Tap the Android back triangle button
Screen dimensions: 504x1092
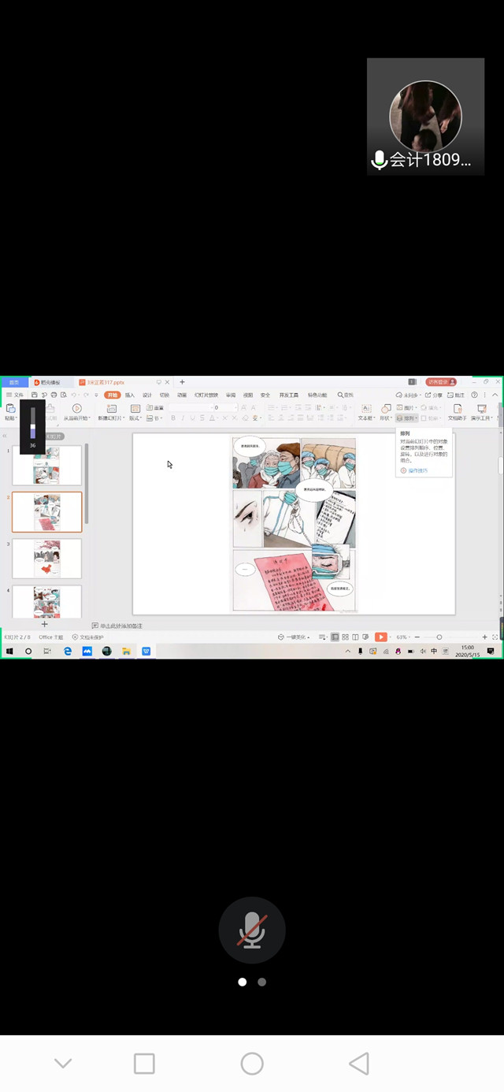pyautogui.click(x=359, y=1064)
